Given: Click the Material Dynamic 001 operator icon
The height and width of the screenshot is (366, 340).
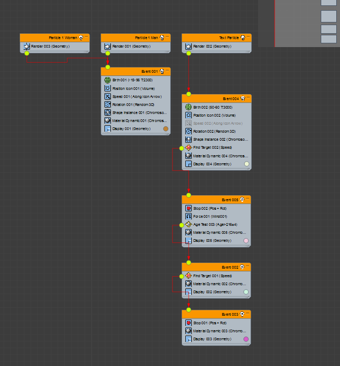Looking at the screenshot, I should 108,120.
